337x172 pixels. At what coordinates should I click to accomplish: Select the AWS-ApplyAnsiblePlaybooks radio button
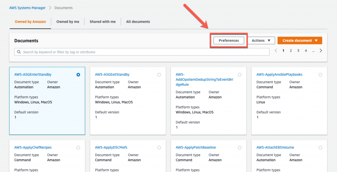click(x=321, y=75)
